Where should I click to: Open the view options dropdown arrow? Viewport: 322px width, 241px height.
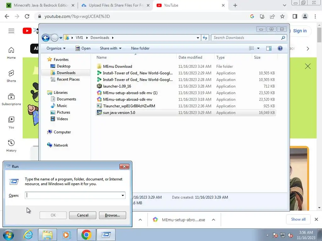pyautogui.click(x=258, y=48)
